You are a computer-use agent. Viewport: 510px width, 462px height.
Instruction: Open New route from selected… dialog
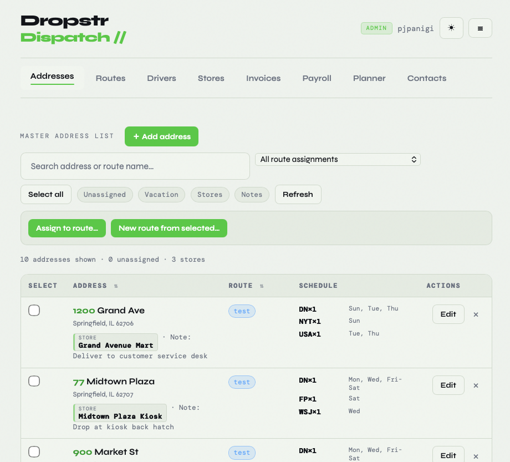coord(169,228)
